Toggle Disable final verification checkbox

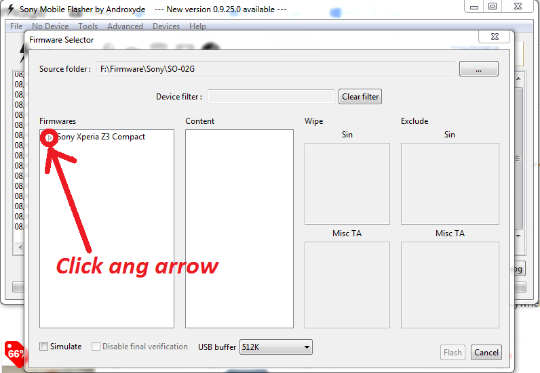(96, 346)
